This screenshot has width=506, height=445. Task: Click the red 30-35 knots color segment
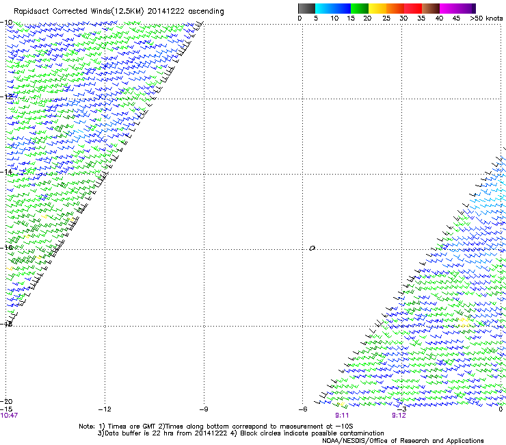[413, 8]
